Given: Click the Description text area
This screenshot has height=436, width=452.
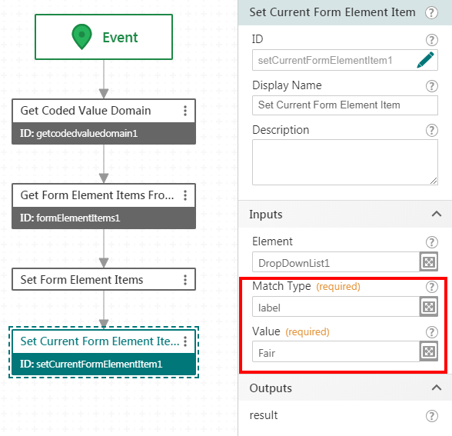Looking at the screenshot, I should (x=344, y=162).
